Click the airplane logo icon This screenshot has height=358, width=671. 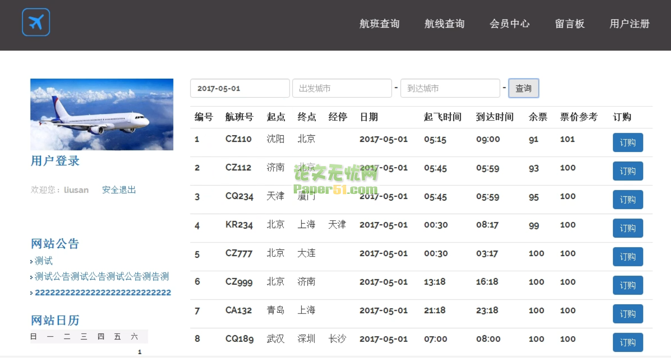click(x=36, y=22)
